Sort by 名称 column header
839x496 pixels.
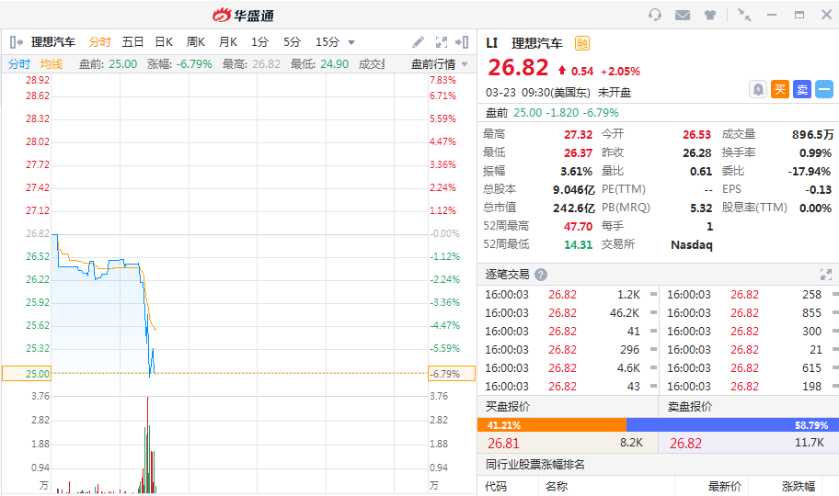coord(556,487)
